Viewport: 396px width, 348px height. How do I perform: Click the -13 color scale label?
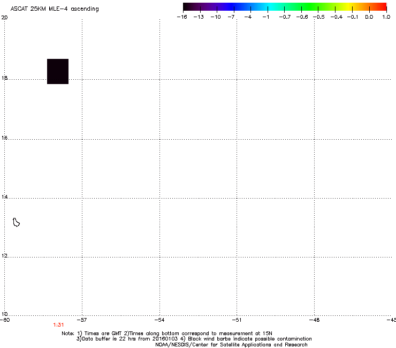coord(199,17)
